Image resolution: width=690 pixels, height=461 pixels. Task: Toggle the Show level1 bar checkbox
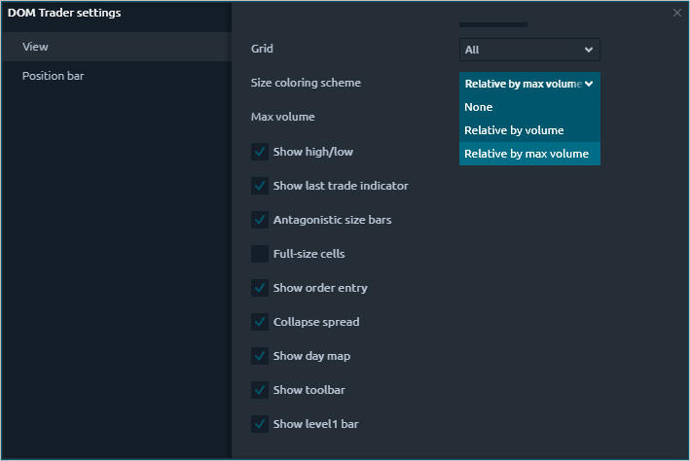(260, 424)
